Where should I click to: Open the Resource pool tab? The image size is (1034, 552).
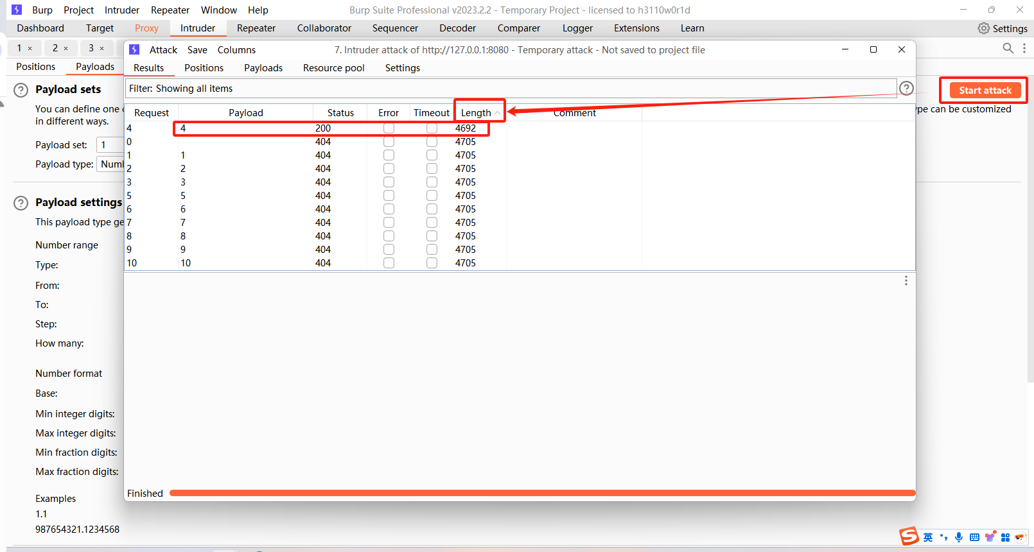[x=333, y=68]
